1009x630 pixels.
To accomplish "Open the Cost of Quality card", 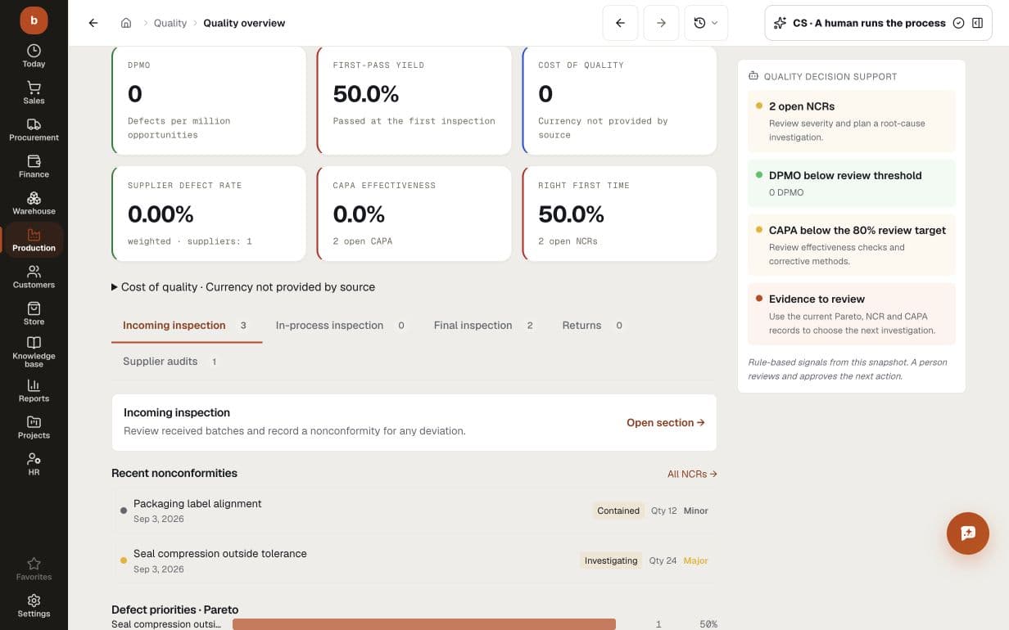I will tap(619, 100).
